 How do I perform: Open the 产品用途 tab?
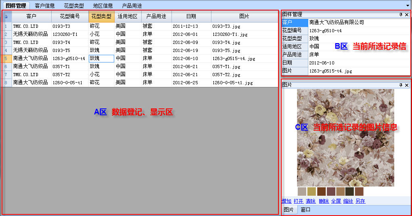pyautogui.click(x=132, y=6)
